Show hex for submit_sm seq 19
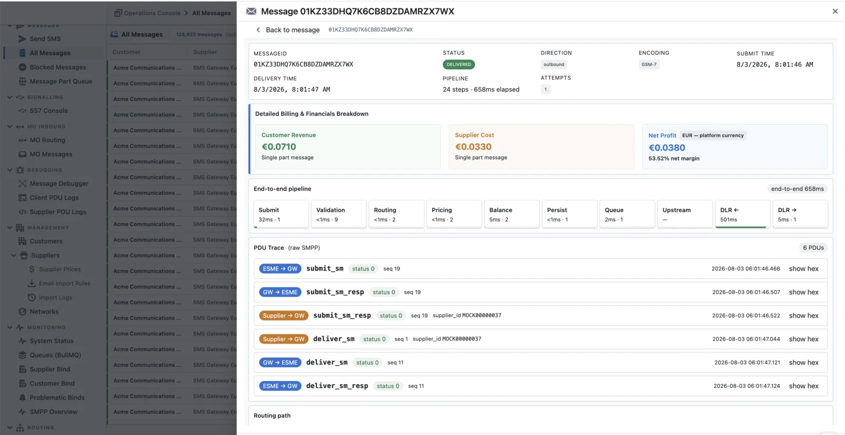Image resolution: width=845 pixels, height=435 pixels. coord(804,269)
